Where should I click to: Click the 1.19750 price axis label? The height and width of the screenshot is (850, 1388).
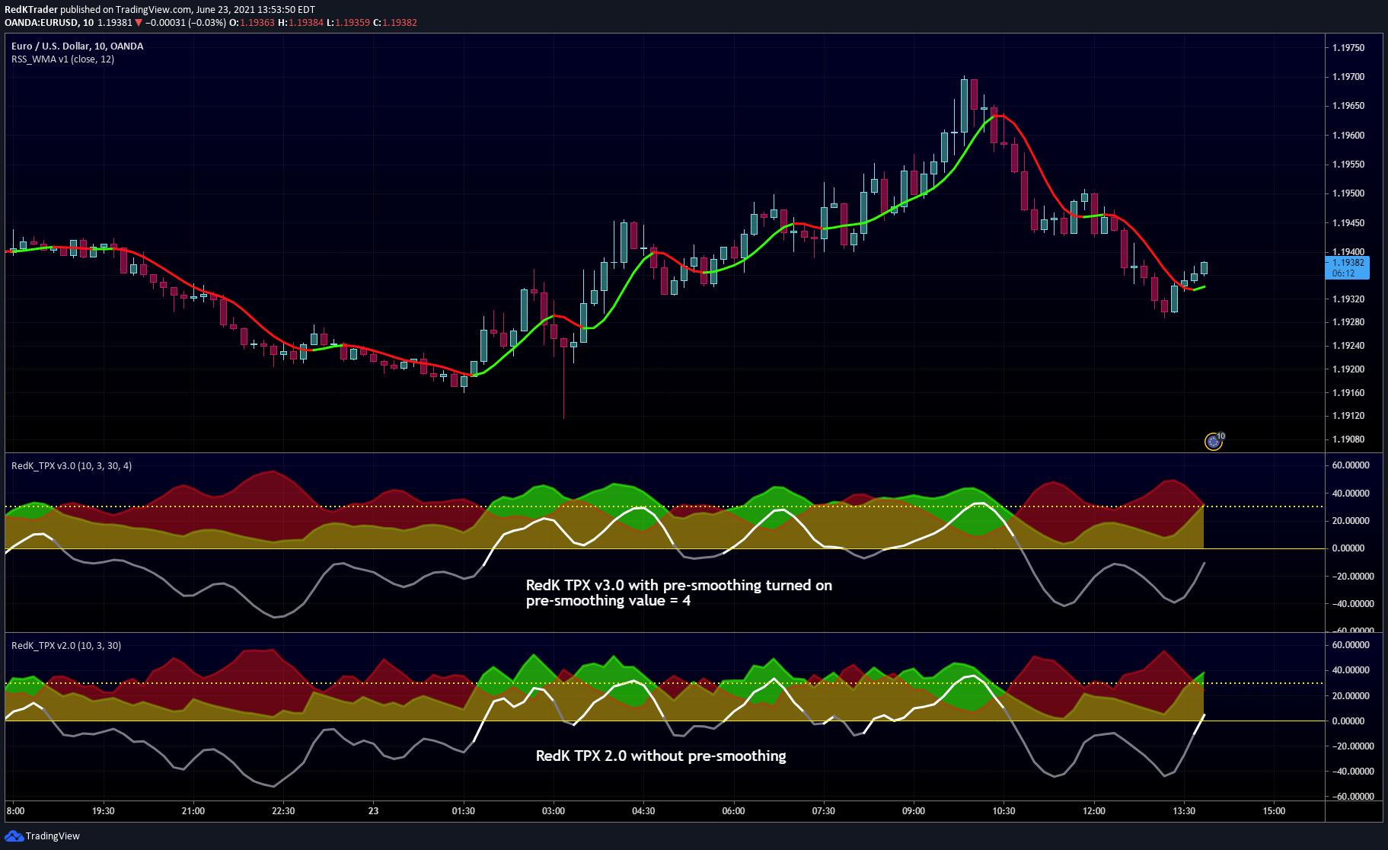(x=1348, y=48)
